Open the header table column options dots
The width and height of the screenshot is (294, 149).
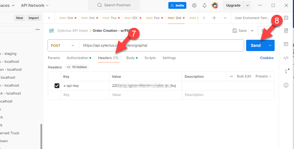point(231,76)
